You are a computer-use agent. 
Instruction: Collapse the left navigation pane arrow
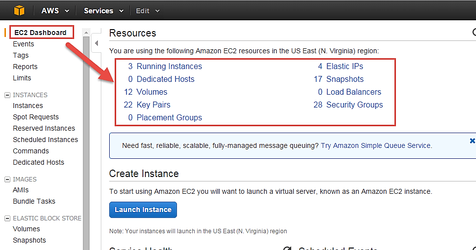coord(96,43)
